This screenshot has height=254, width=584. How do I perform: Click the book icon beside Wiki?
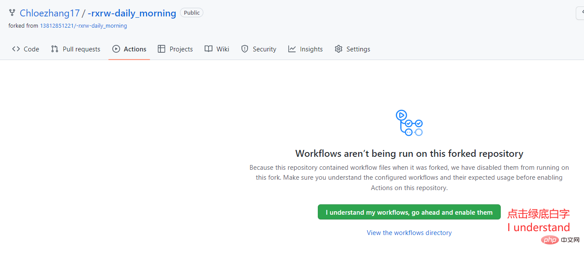pos(209,49)
